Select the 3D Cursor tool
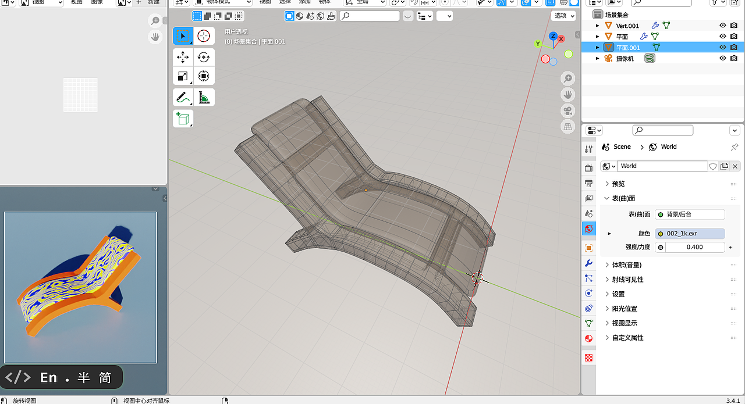The height and width of the screenshot is (404, 745). (x=204, y=36)
